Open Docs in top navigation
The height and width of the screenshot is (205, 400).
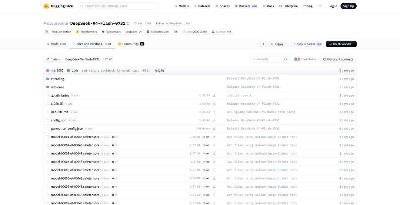click(x=268, y=6)
